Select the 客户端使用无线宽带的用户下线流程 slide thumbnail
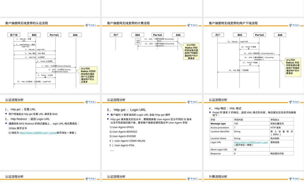Image resolution: width=304 pixels, height=182 pixels. [x=254, y=56]
